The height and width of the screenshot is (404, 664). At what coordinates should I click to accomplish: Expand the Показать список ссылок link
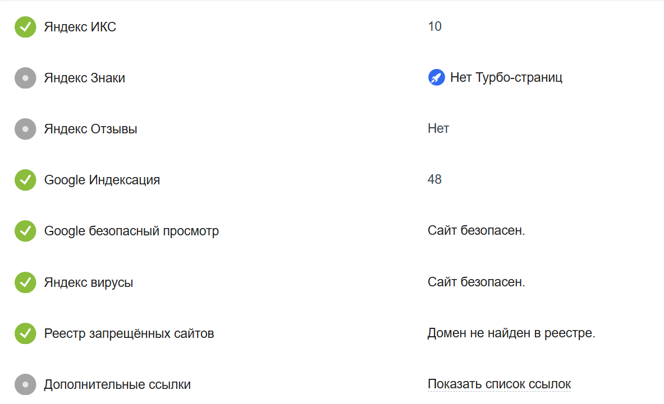point(499,384)
